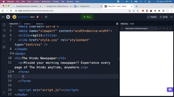Viewport: 174px width, 97px height.
Task: Open the Version control sidebar icon
Action: (4, 30)
